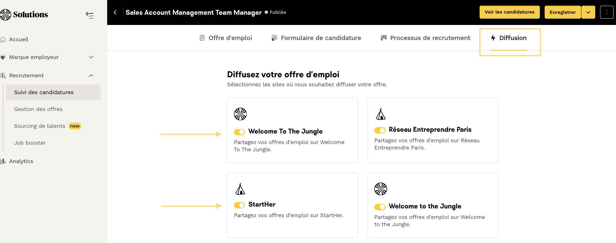Image resolution: width=616 pixels, height=243 pixels.
Task: Open Gestion des offres in sidebar
Action: coord(38,109)
